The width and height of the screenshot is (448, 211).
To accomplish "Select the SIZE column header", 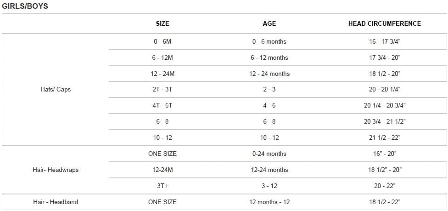I will point(162,24).
